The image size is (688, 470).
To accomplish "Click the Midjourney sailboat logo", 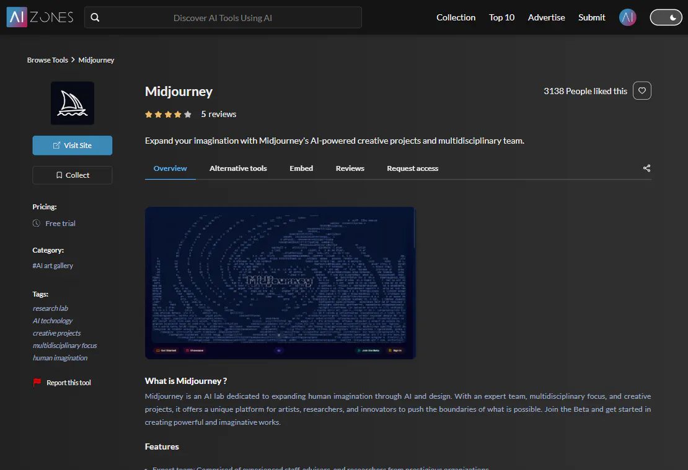I will [73, 103].
